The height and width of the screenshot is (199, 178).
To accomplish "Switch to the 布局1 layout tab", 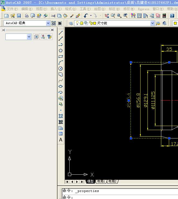I will 101,181.
